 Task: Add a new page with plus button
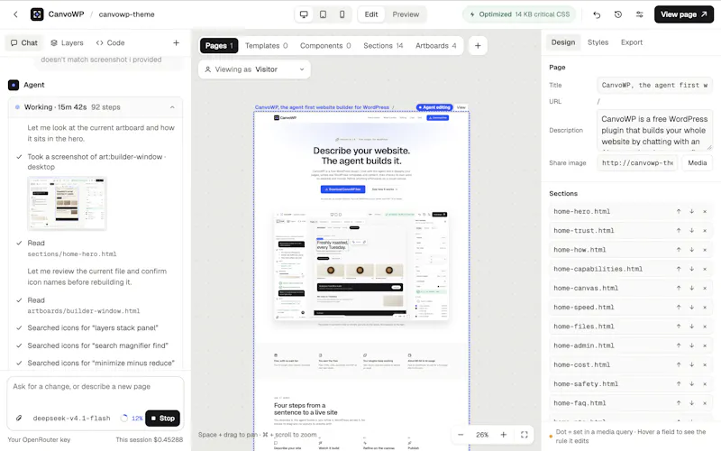coord(478,46)
